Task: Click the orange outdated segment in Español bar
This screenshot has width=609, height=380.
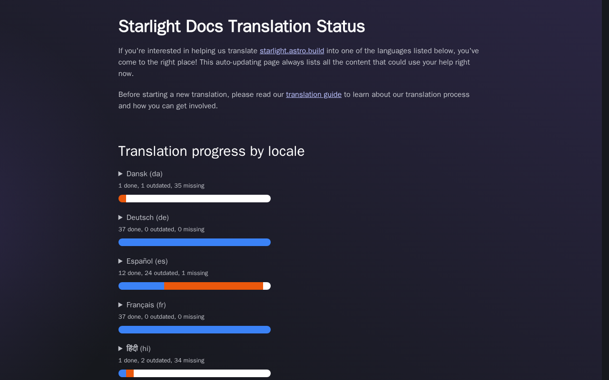Action: (x=214, y=286)
